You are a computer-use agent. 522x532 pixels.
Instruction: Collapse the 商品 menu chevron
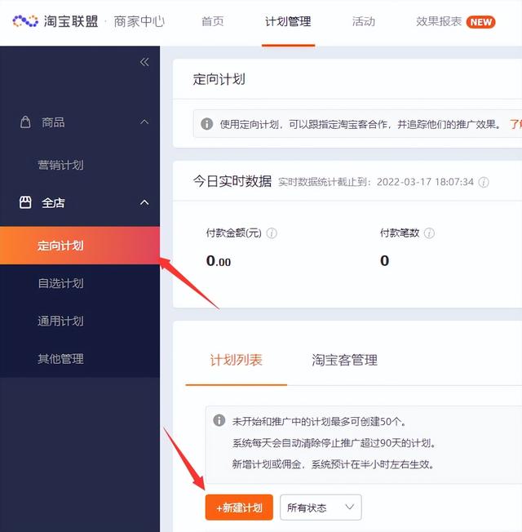click(144, 122)
